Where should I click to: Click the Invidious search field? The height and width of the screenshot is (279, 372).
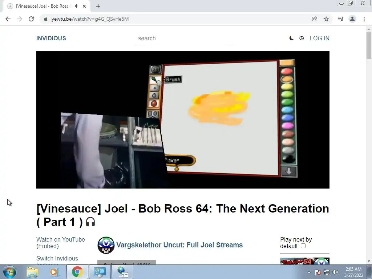[x=183, y=39]
